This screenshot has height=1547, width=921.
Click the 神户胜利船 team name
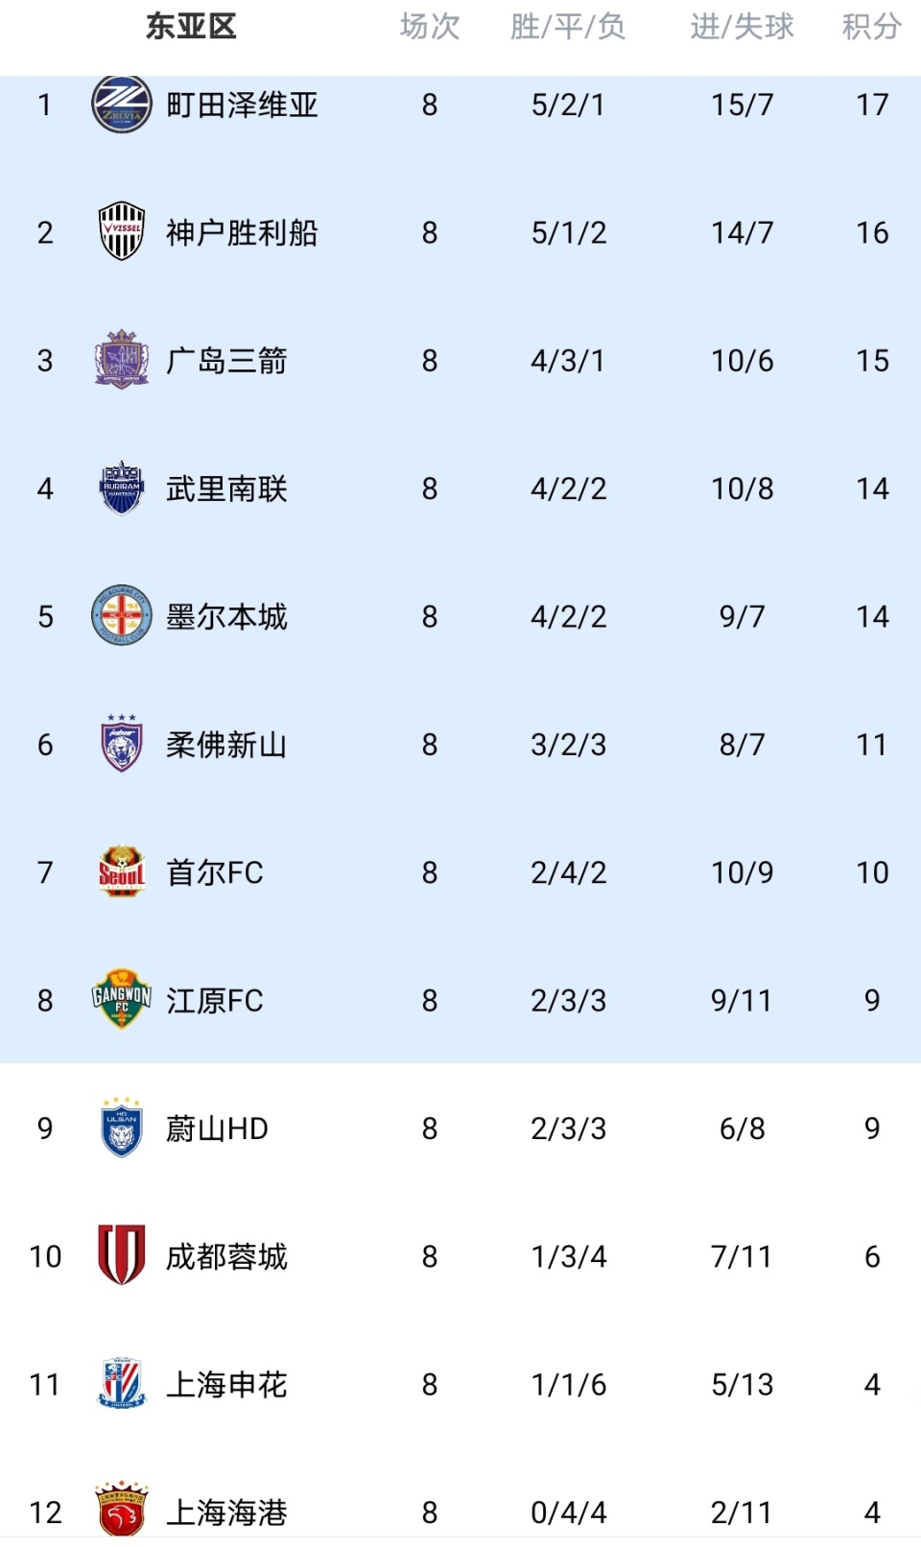pos(242,232)
